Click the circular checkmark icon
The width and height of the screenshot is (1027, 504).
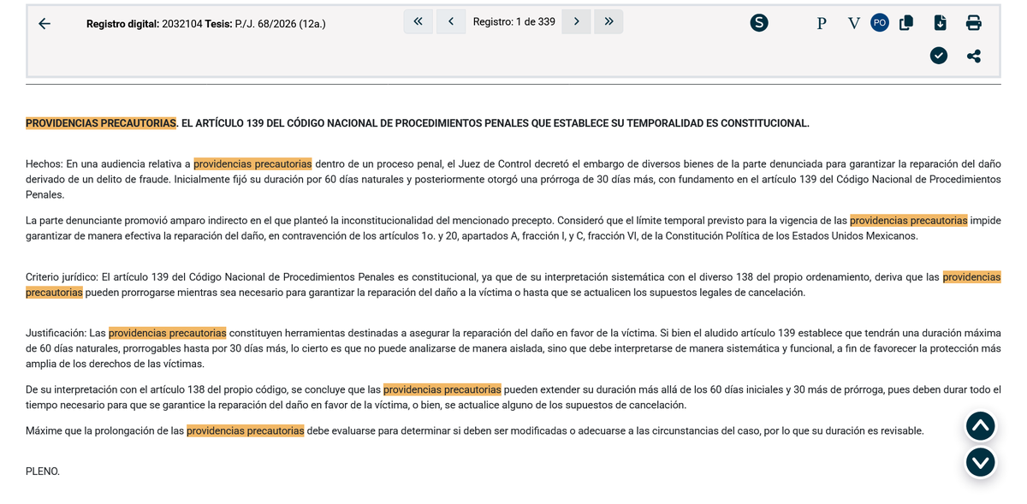pyautogui.click(x=939, y=56)
